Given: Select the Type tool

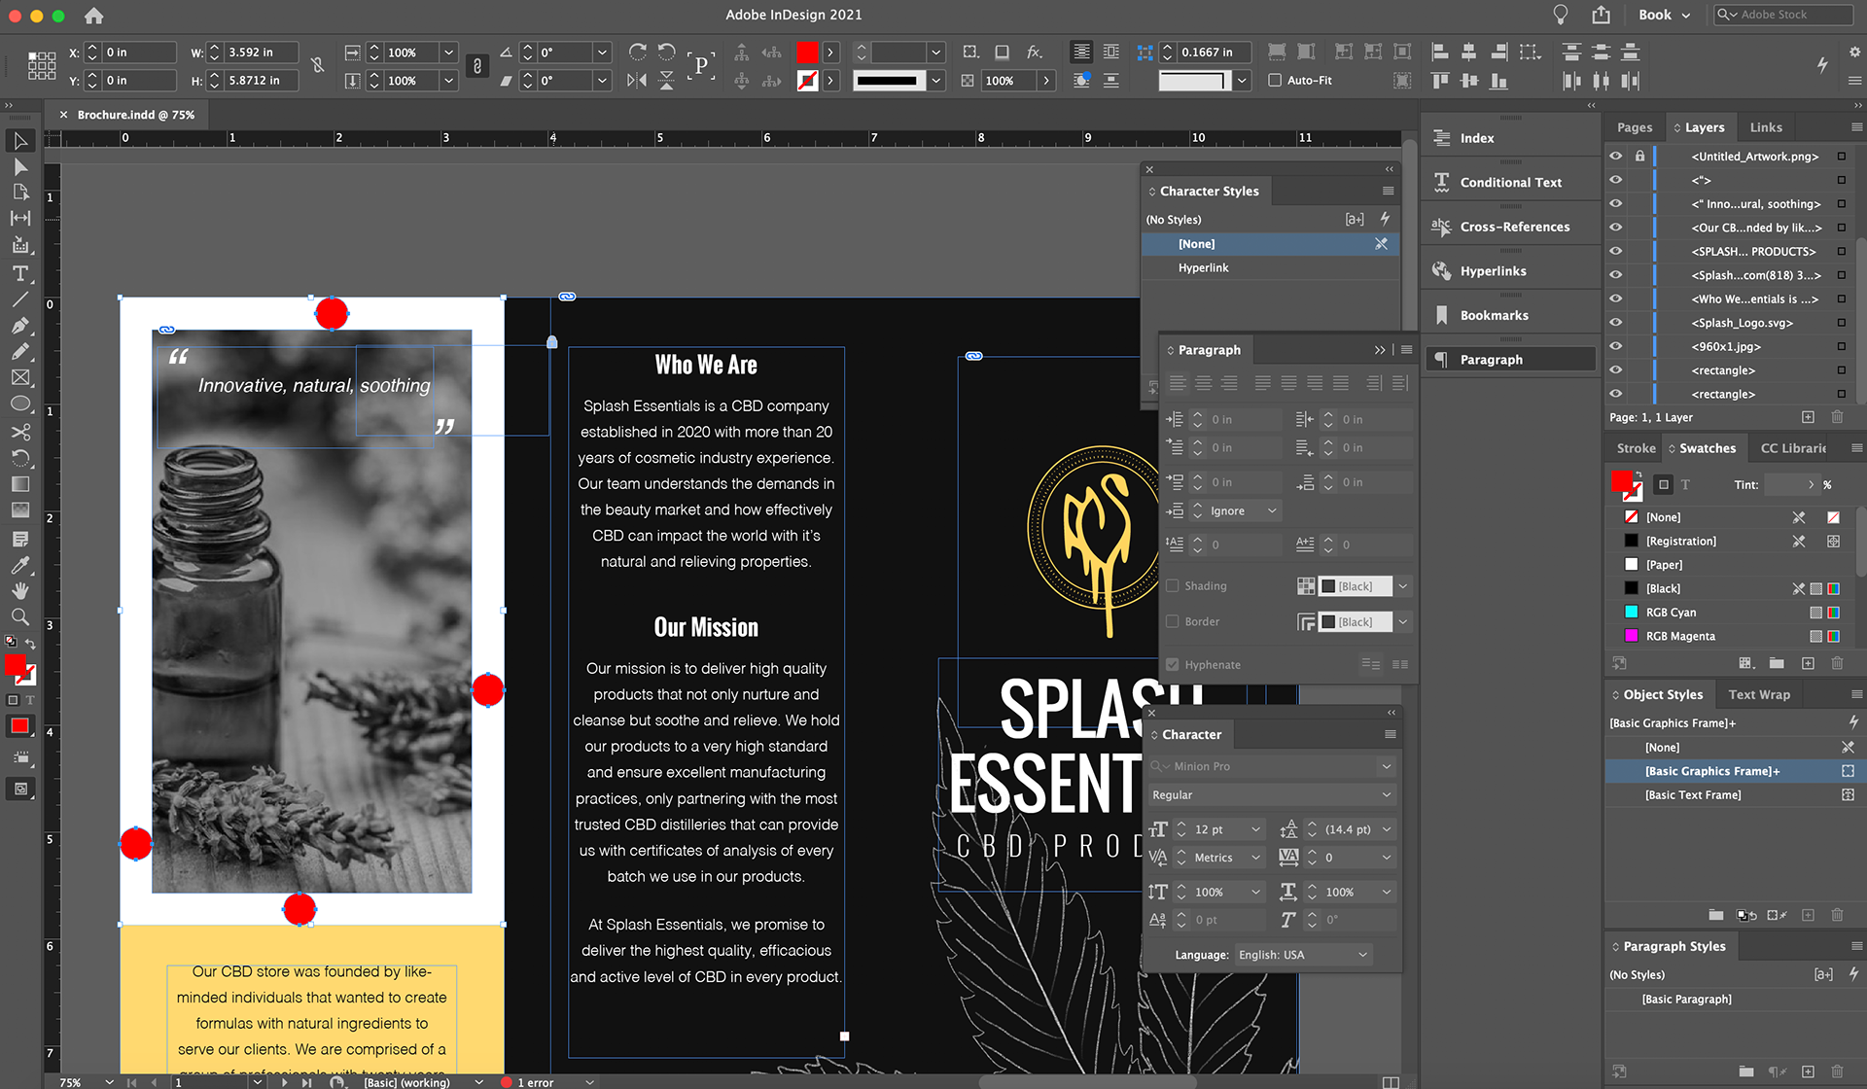Looking at the screenshot, I should 19,274.
